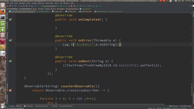Viewport: 194px width, 109px height.
Task: Click AndroidApp in navigation breadcrumb
Action: 12,9
